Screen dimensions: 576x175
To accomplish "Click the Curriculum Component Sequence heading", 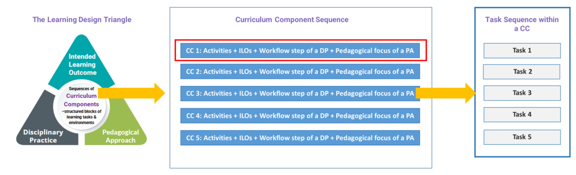I will pos(292,20).
